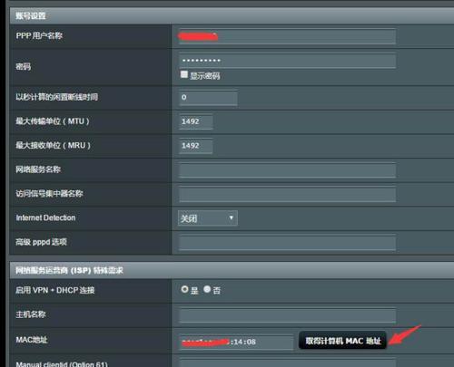This screenshot has width=454, height=367.
Task: Enable the 显示密码 checkbox
Action: 183,74
